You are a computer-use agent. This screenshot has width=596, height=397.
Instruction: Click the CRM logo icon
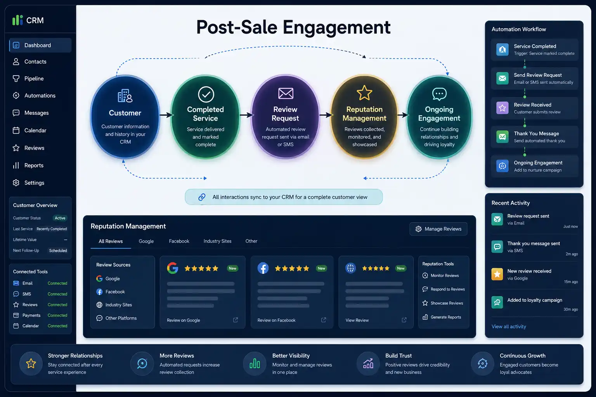point(17,20)
